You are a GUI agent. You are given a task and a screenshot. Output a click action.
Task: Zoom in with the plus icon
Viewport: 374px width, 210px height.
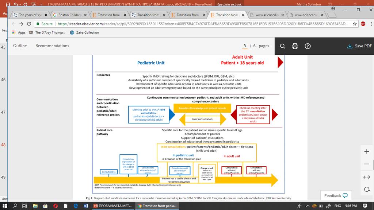[367, 151]
